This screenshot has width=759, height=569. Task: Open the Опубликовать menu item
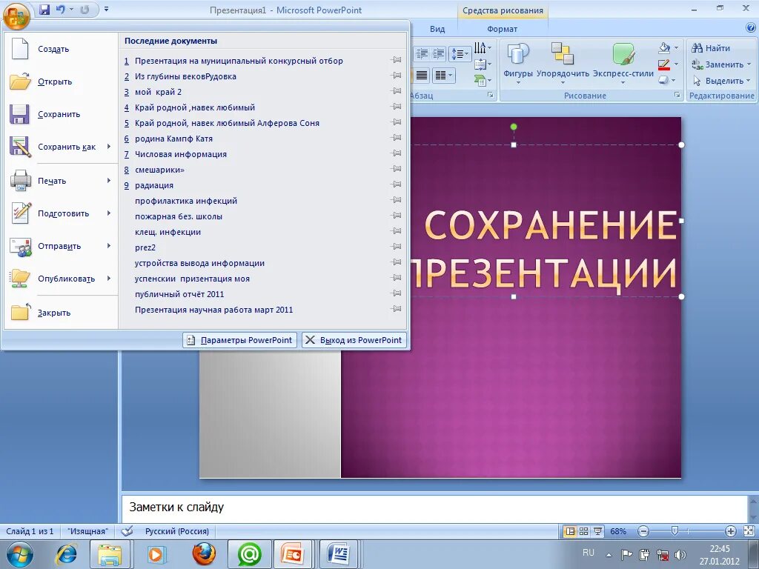pyautogui.click(x=61, y=279)
